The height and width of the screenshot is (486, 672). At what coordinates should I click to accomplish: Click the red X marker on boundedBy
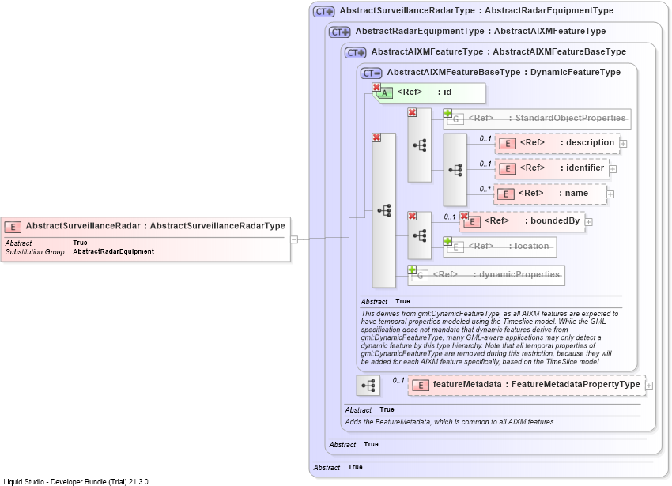click(x=464, y=216)
